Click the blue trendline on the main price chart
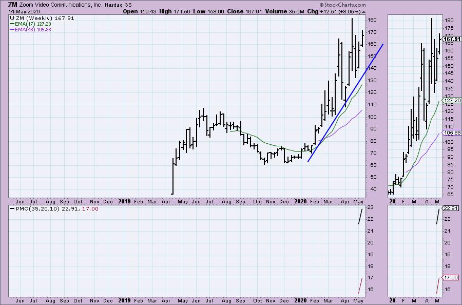The height and width of the screenshot is (305, 462). 345,103
